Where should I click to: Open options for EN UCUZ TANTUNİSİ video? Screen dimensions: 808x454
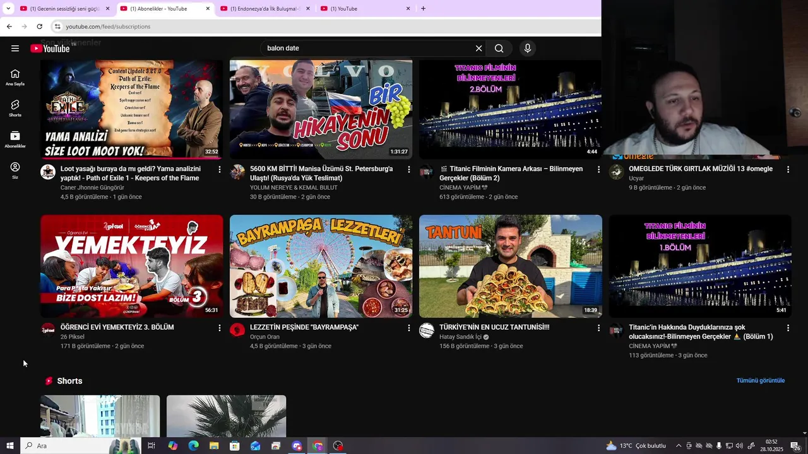pos(598,328)
